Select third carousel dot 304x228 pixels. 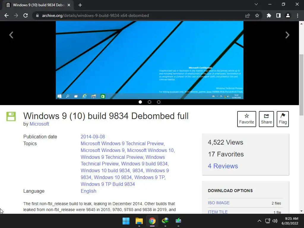coord(159,102)
